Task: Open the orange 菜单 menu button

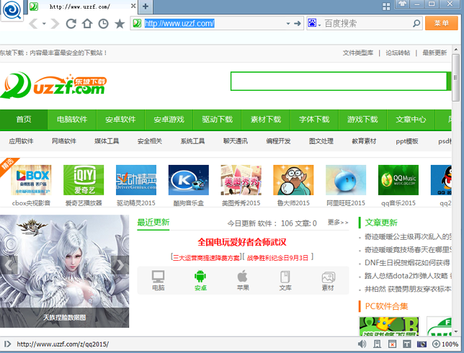Action: (x=442, y=23)
